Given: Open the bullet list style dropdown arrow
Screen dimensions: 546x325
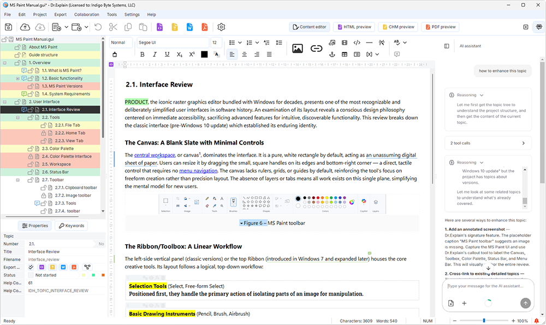Looking at the screenshot, I should (x=240, y=43).
